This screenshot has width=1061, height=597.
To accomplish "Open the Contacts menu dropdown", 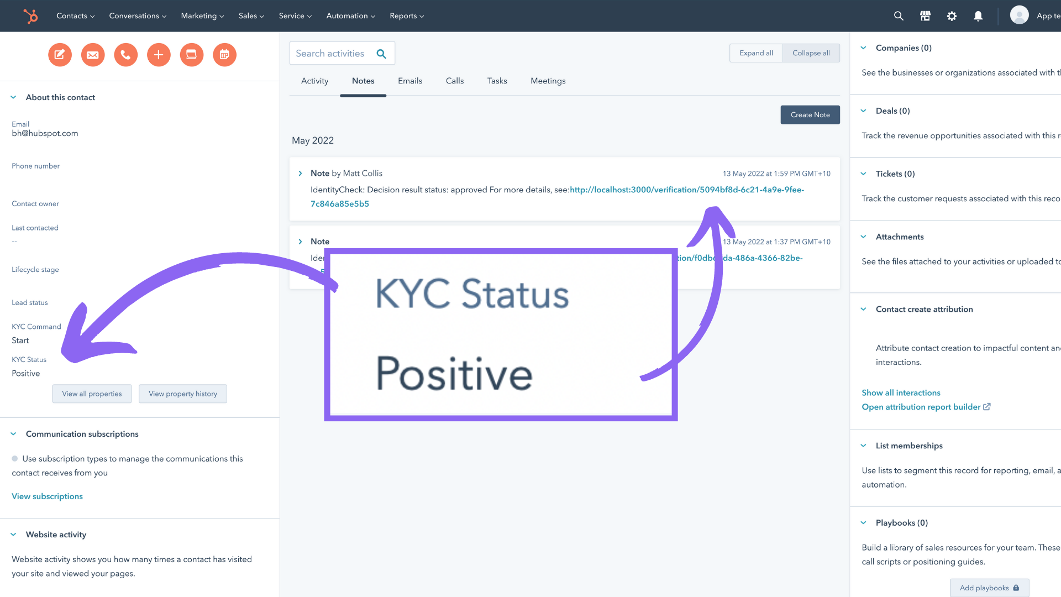I will click(75, 15).
